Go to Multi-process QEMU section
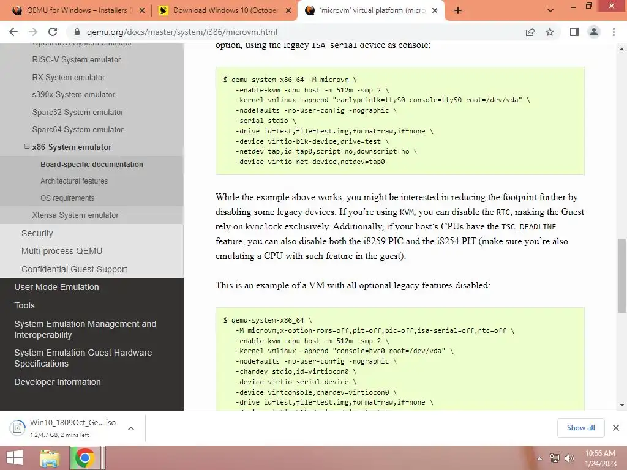 pos(62,251)
